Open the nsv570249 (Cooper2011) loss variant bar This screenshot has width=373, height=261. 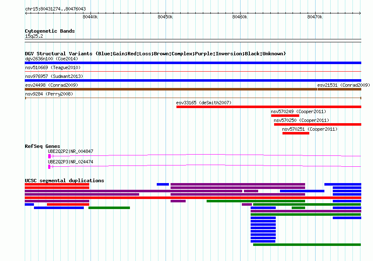(285, 116)
